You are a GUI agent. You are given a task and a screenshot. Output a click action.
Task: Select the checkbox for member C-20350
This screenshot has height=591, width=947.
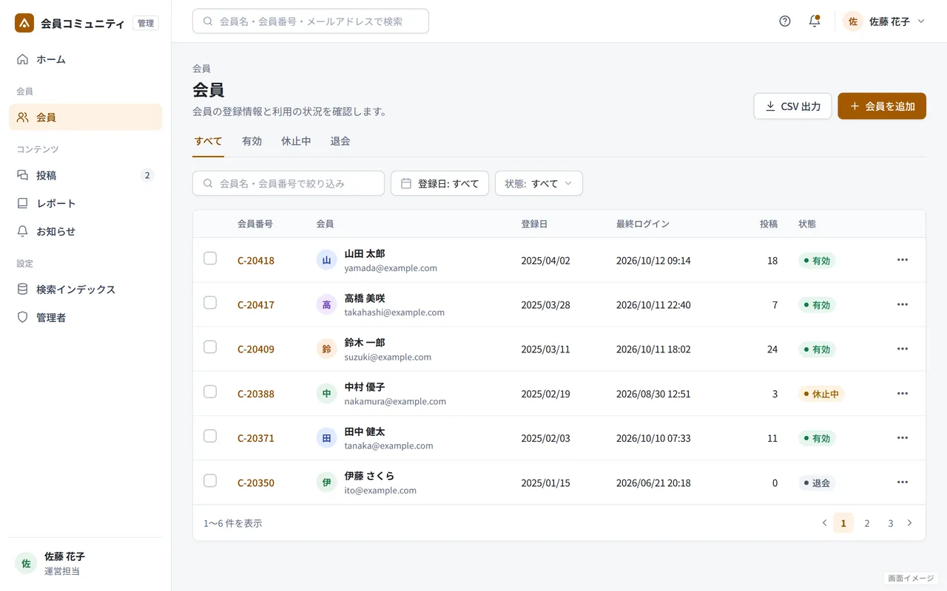[x=210, y=481]
